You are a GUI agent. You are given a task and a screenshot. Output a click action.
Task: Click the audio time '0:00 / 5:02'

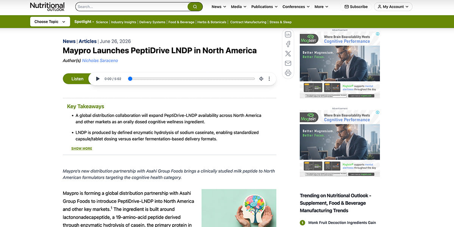[113, 79]
